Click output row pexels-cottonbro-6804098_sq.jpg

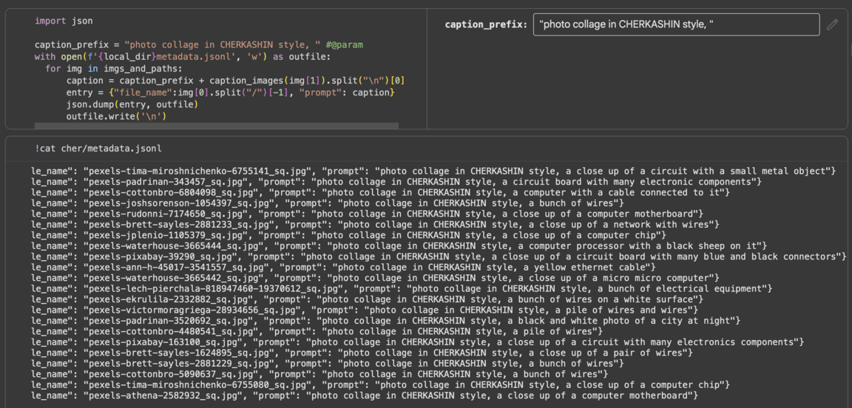[380, 192]
